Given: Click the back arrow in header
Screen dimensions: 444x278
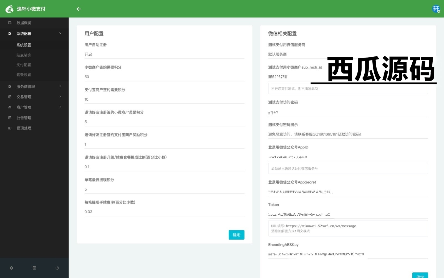Looking at the screenshot, I should (x=79, y=9).
